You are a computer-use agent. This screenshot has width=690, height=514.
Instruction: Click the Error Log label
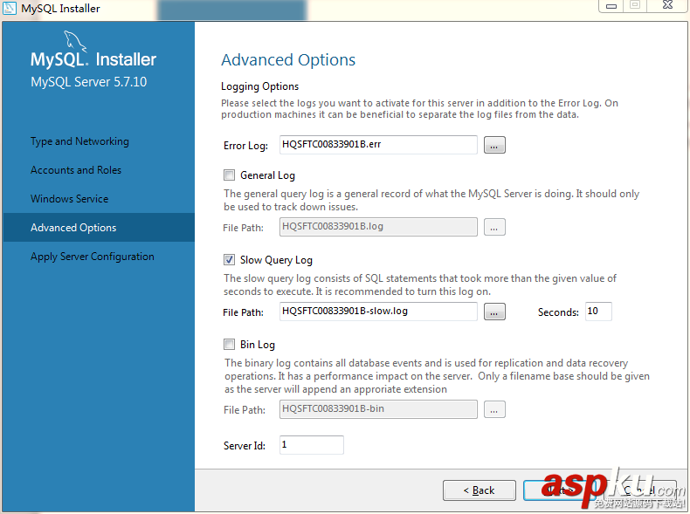(x=245, y=146)
